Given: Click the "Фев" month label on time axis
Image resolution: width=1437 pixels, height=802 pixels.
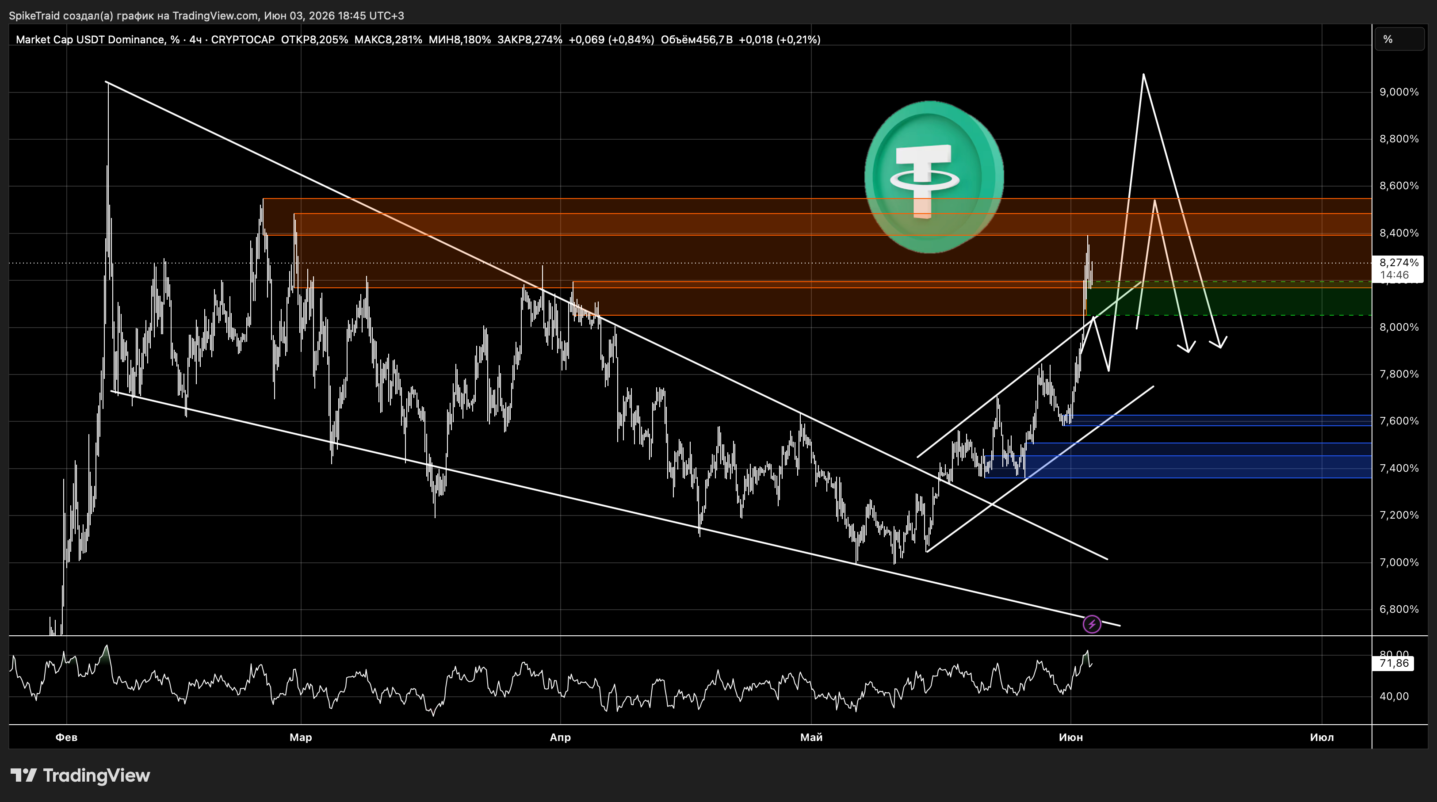Looking at the screenshot, I should pos(66,737).
